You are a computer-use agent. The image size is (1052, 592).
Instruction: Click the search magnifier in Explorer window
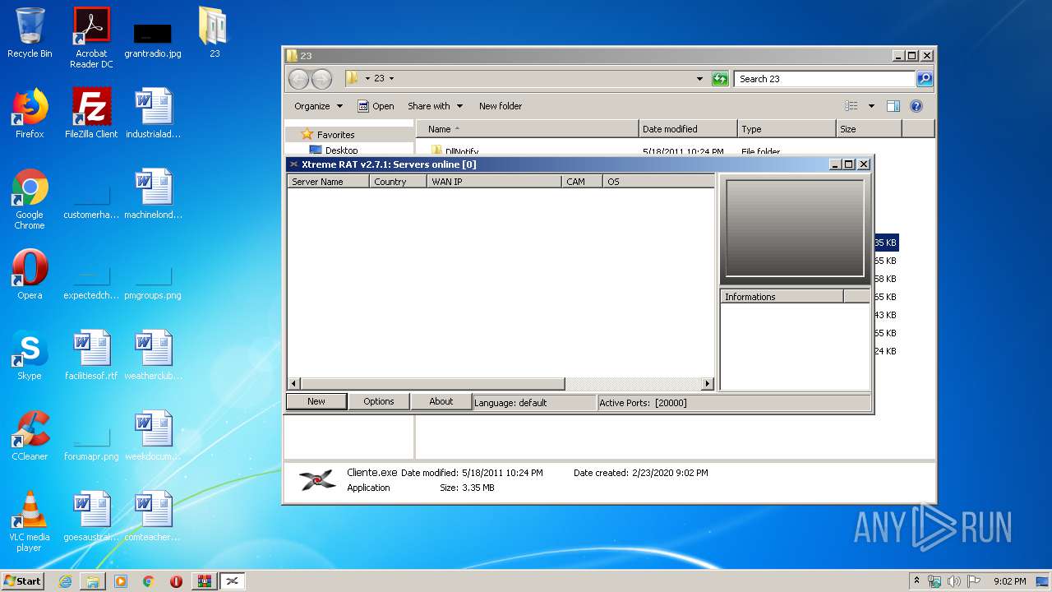pos(925,79)
